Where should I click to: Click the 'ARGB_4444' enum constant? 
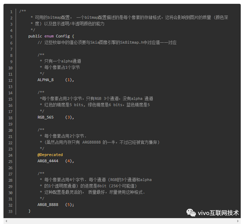[48, 161]
